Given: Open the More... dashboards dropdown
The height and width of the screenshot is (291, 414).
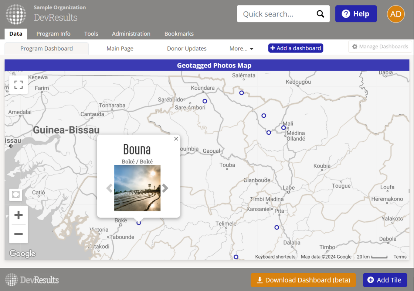Looking at the screenshot, I should [241, 48].
